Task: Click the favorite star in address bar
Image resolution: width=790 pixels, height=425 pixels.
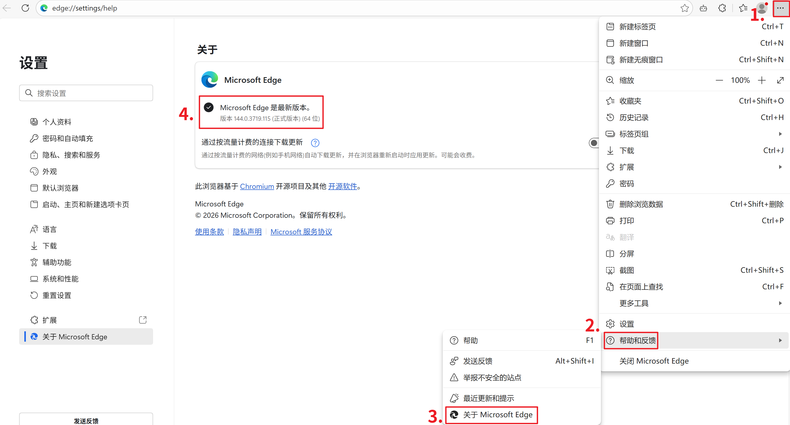Action: (x=684, y=8)
